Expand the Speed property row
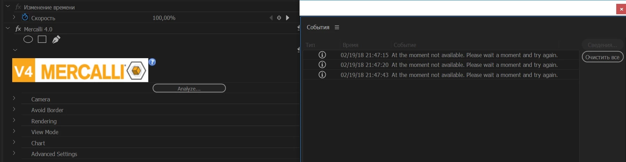The width and height of the screenshot is (626, 162). [14, 17]
